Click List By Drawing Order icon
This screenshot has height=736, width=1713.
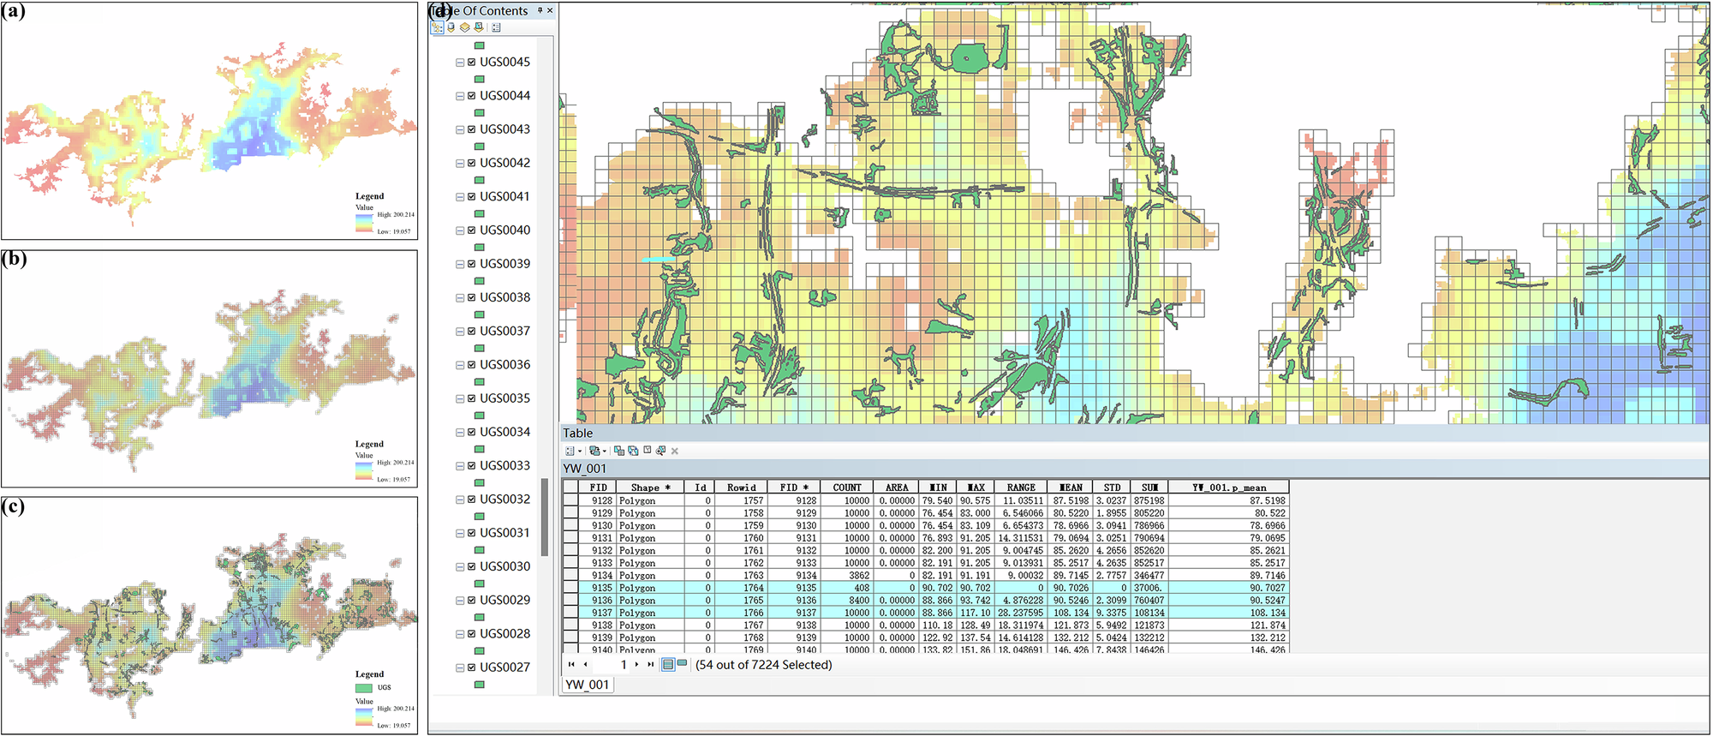tap(437, 27)
